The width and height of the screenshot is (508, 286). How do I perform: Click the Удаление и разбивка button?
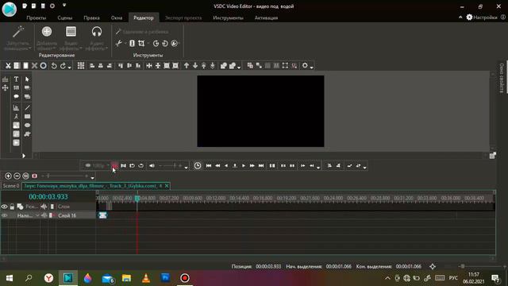click(x=142, y=32)
